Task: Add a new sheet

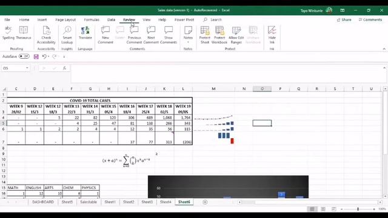Action: [205, 202]
